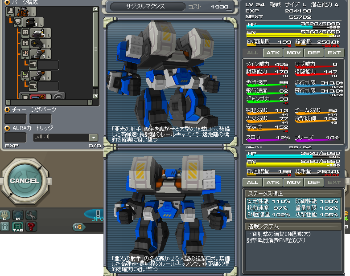The height and width of the screenshot is (276, 350).
Task: Click the green grid TAB icon
Action: pyautogui.click(x=18, y=227)
